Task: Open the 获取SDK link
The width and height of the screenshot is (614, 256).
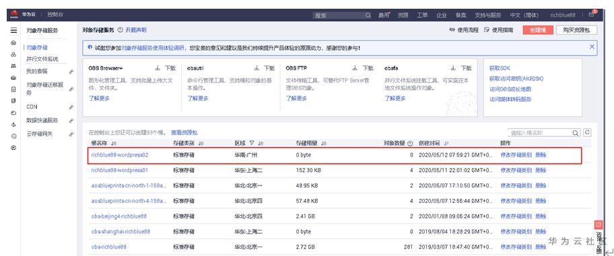Action: [x=500, y=68]
